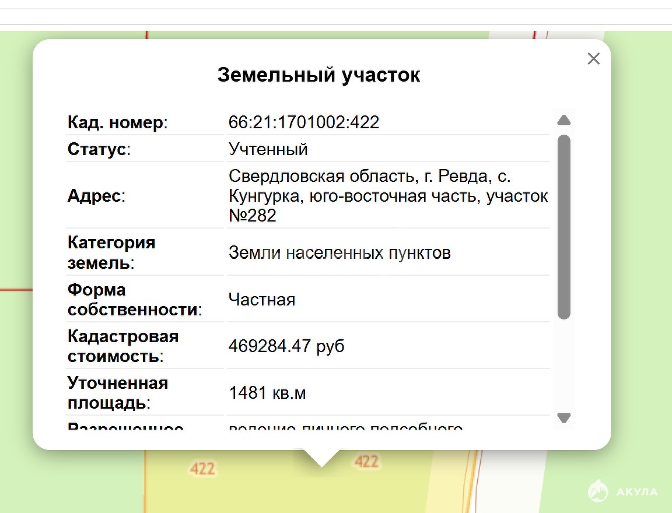Click the Земли населенных пунктов value

point(339,253)
